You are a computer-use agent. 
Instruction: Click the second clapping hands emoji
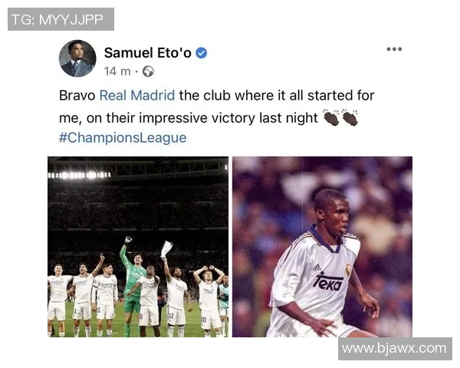coord(350,117)
